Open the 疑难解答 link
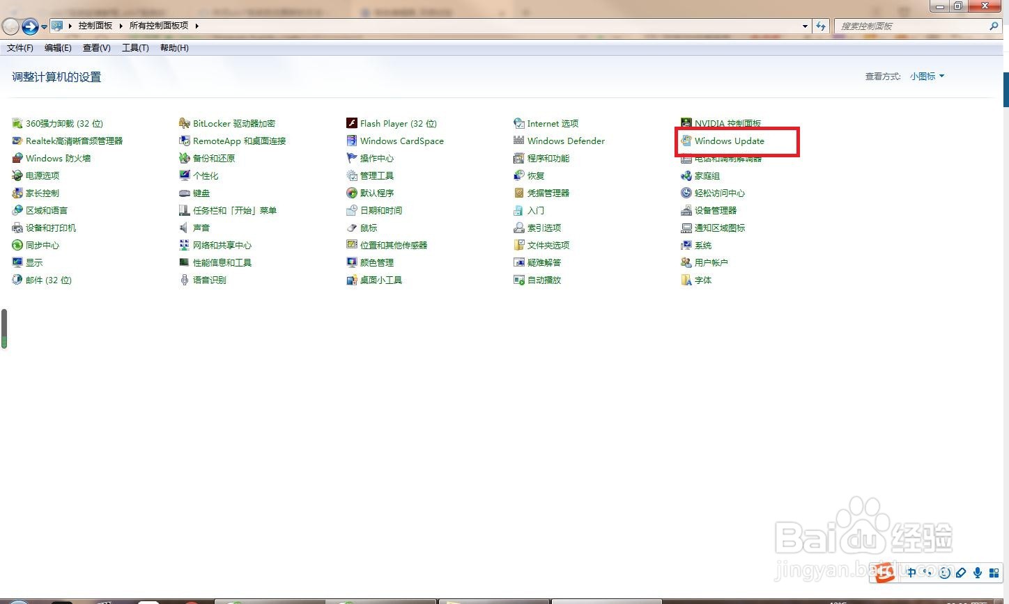The image size is (1009, 604). [x=544, y=262]
